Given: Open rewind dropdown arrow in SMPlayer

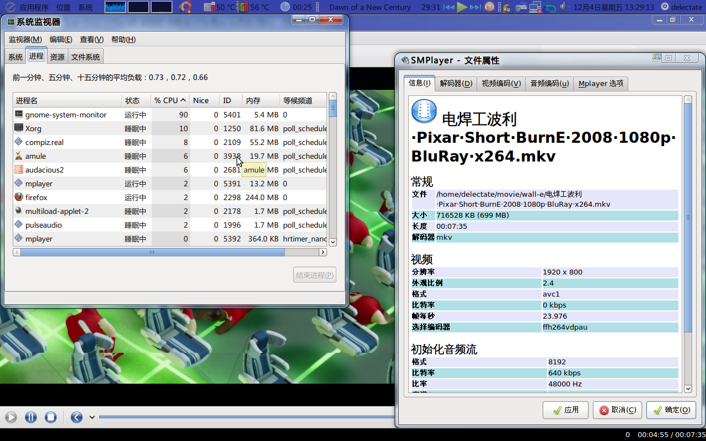Looking at the screenshot, I should coord(92,417).
